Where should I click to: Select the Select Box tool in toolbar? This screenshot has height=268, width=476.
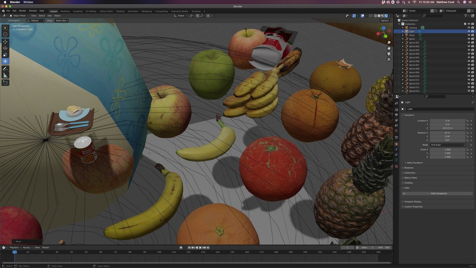5,28
